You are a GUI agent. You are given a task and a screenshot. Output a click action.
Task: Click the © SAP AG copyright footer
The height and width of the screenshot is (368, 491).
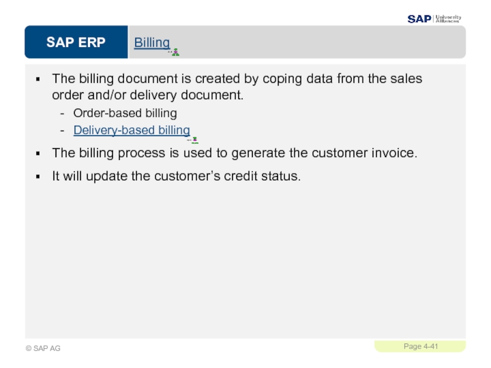click(x=43, y=348)
